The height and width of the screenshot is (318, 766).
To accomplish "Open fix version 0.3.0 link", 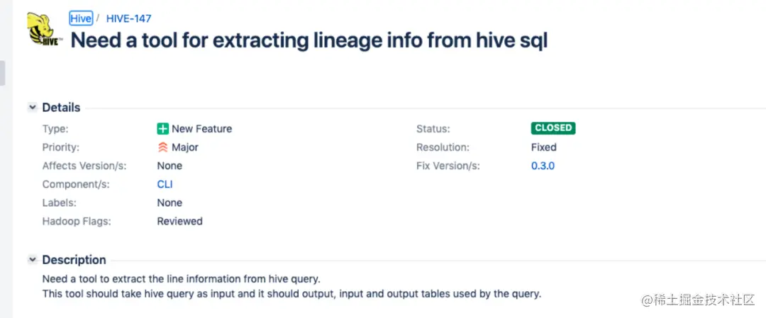I will click(543, 166).
